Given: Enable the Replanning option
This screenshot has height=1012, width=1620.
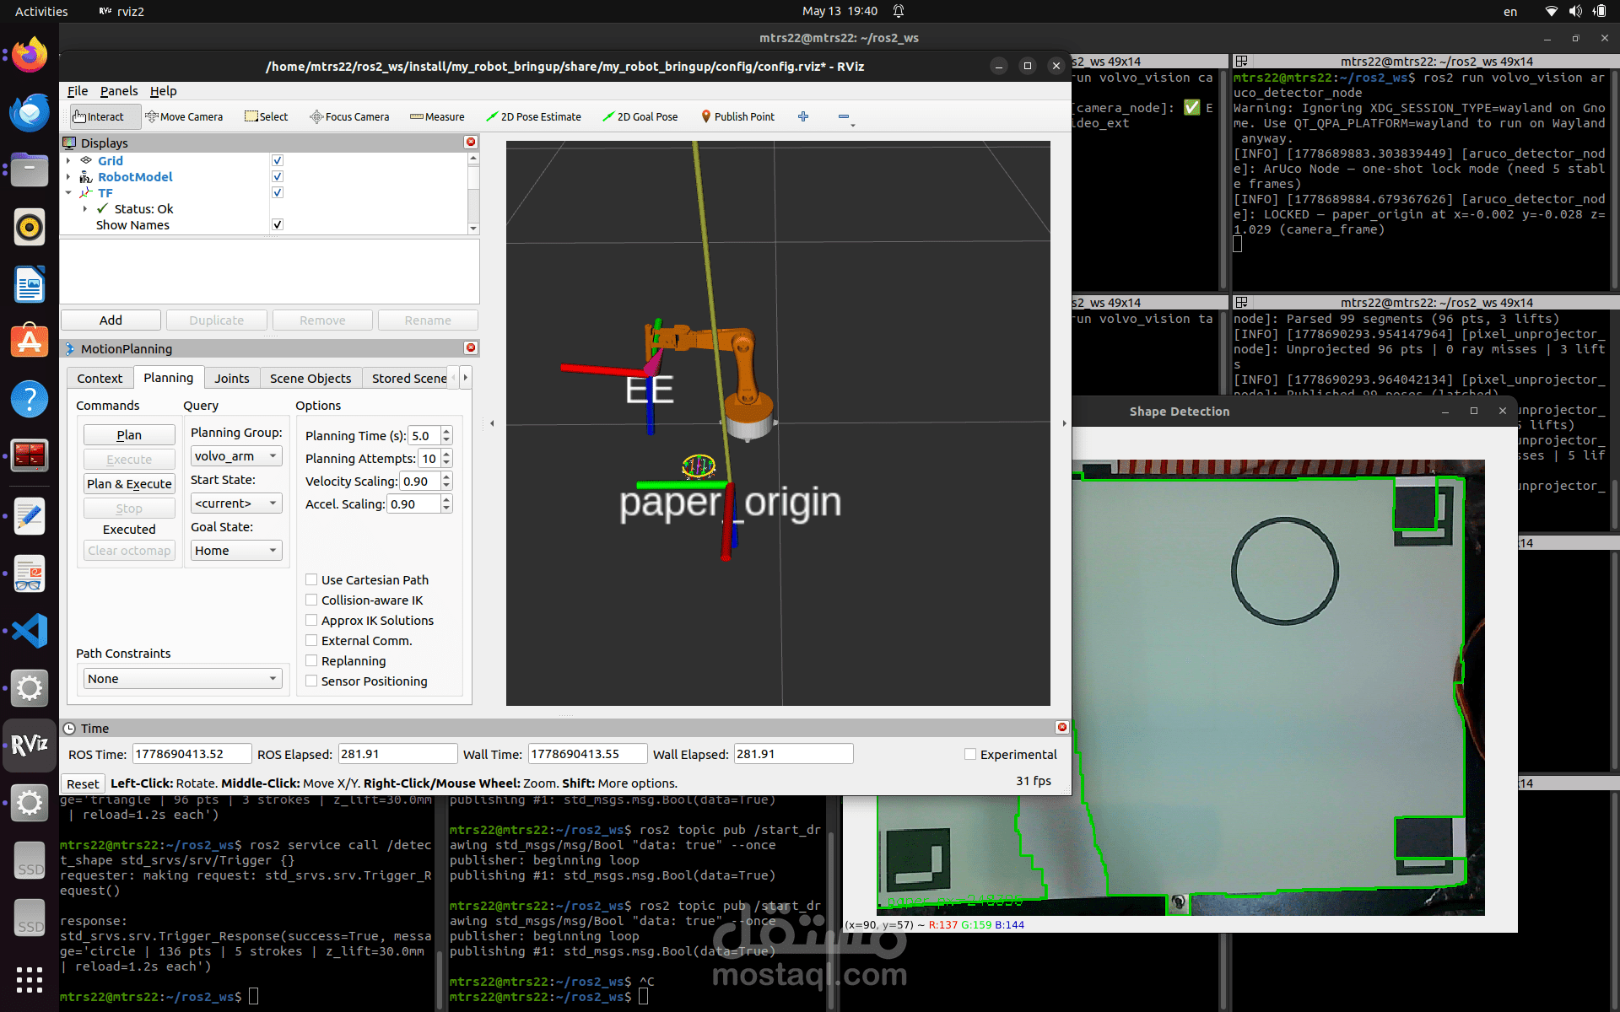Looking at the screenshot, I should (x=311, y=660).
